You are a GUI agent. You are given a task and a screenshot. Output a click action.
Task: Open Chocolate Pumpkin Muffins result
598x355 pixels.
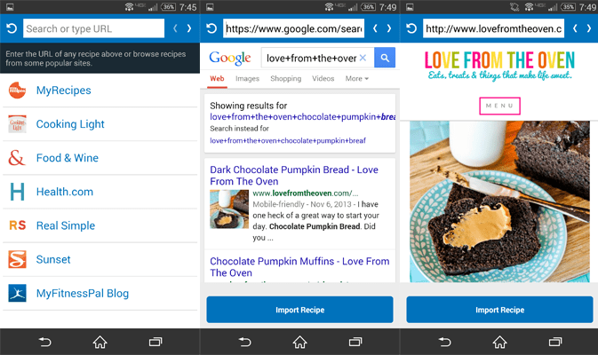coord(299,267)
